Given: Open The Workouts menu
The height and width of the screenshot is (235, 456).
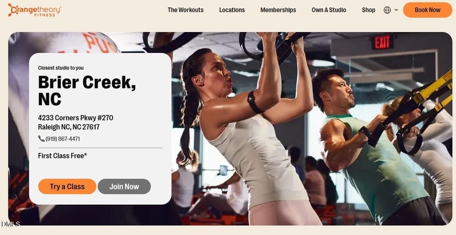Looking at the screenshot, I should pyautogui.click(x=186, y=10).
